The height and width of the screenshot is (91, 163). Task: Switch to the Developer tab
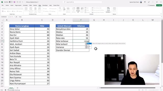pyautogui.click(x=45, y=5)
